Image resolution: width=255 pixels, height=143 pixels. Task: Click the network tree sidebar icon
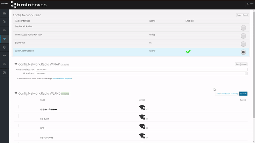coord(4,22)
